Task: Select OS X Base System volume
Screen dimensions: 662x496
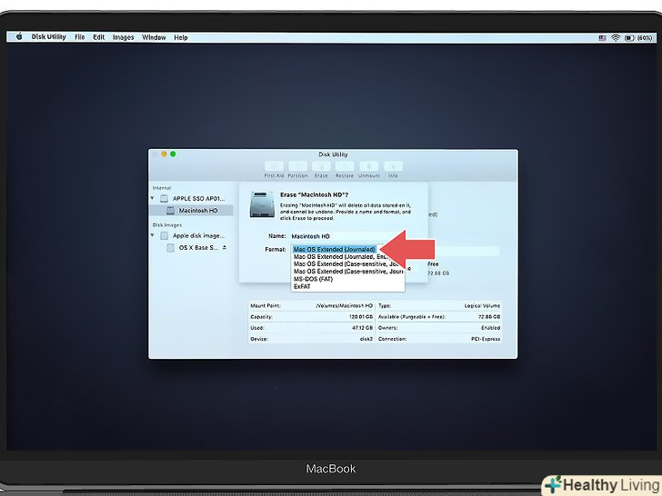Action: [x=198, y=248]
